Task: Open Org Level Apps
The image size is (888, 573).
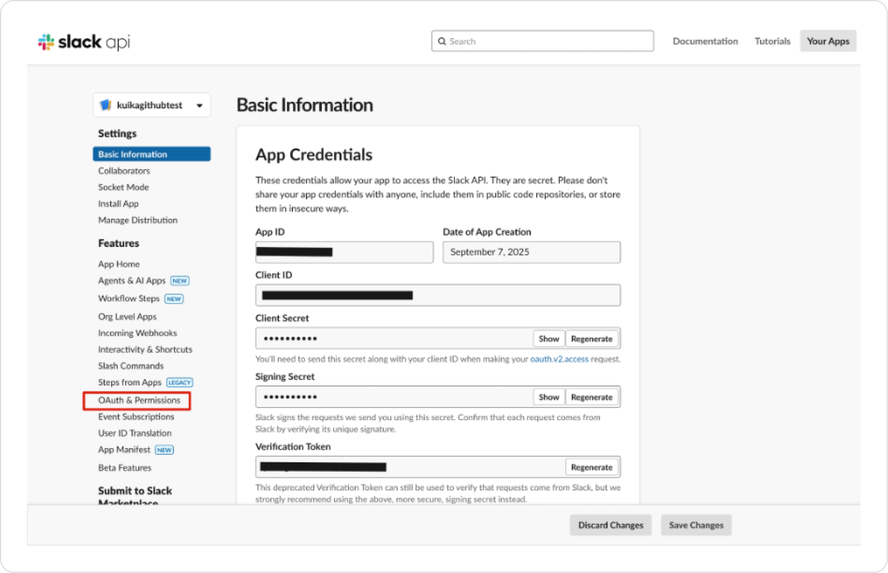Action: (x=127, y=317)
